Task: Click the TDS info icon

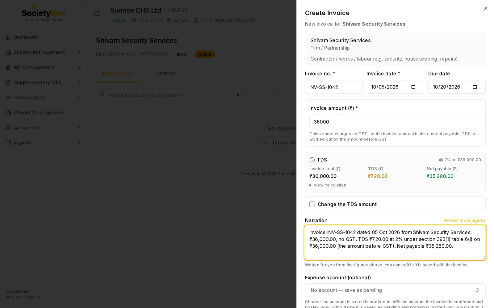Action: pyautogui.click(x=312, y=160)
